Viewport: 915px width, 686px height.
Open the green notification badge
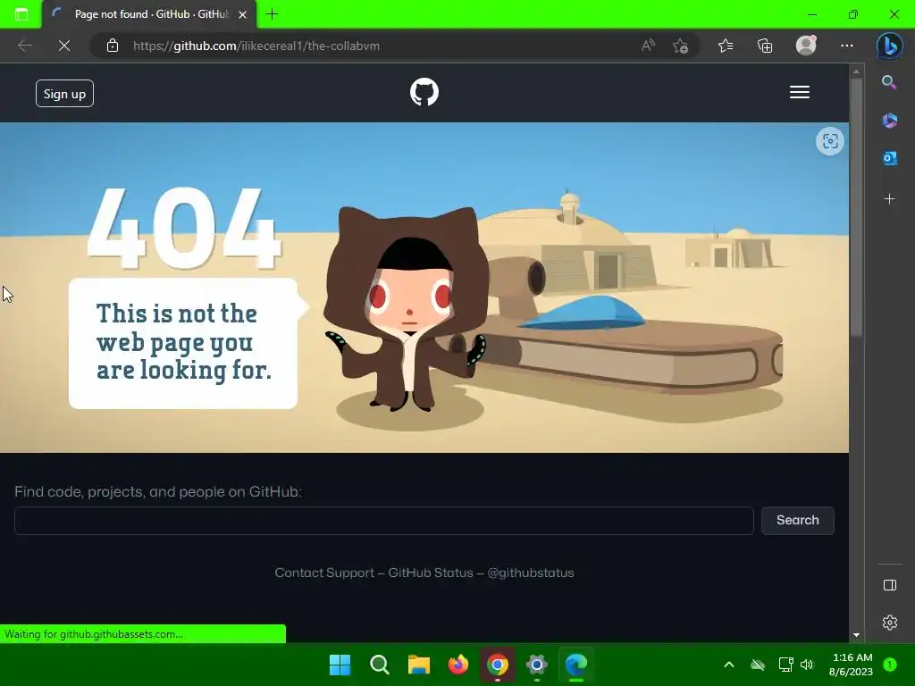click(890, 664)
